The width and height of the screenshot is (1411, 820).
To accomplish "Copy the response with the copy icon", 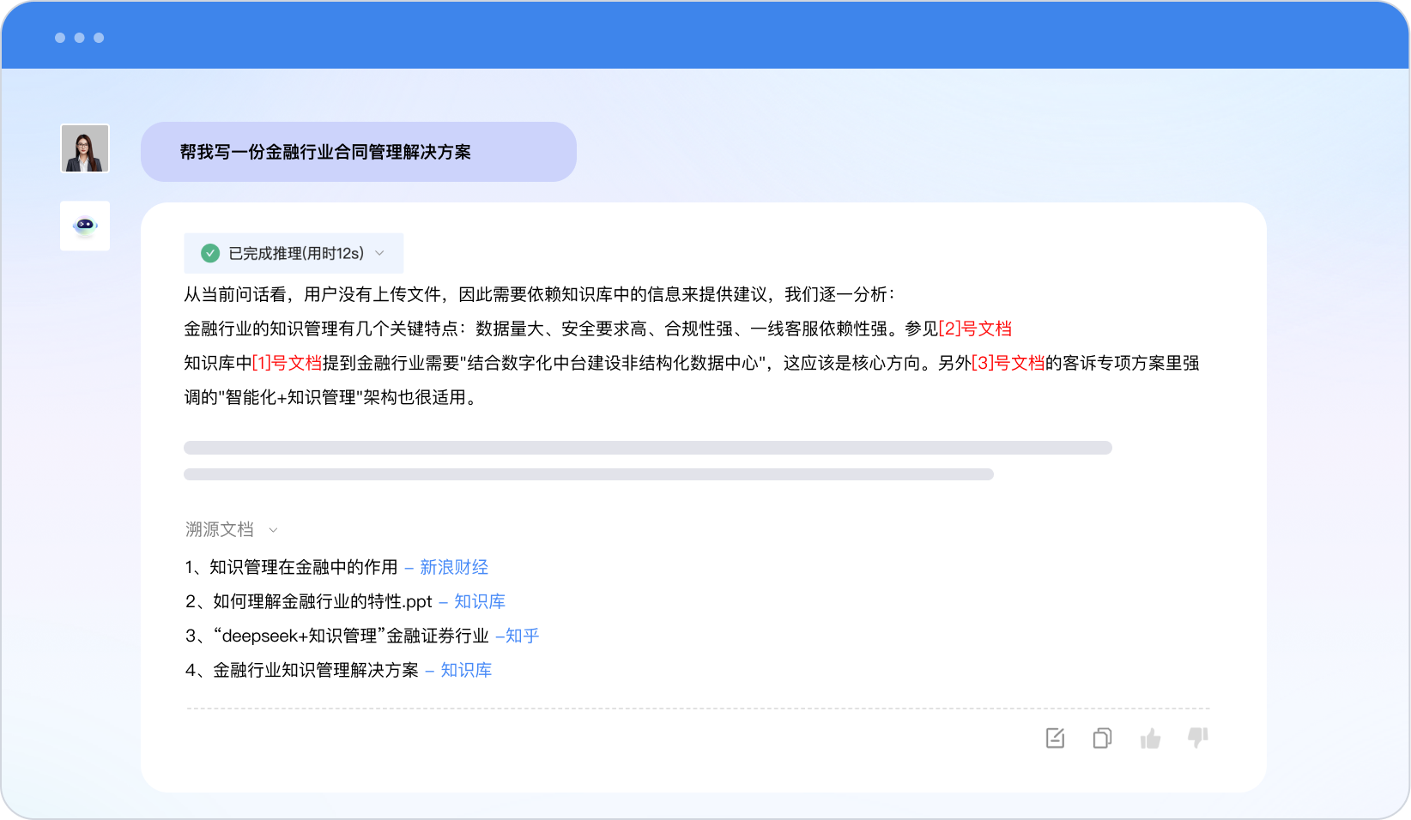I will (1102, 738).
